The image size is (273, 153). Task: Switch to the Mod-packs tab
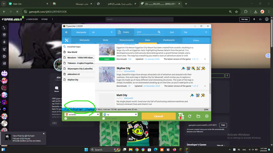click(84, 40)
